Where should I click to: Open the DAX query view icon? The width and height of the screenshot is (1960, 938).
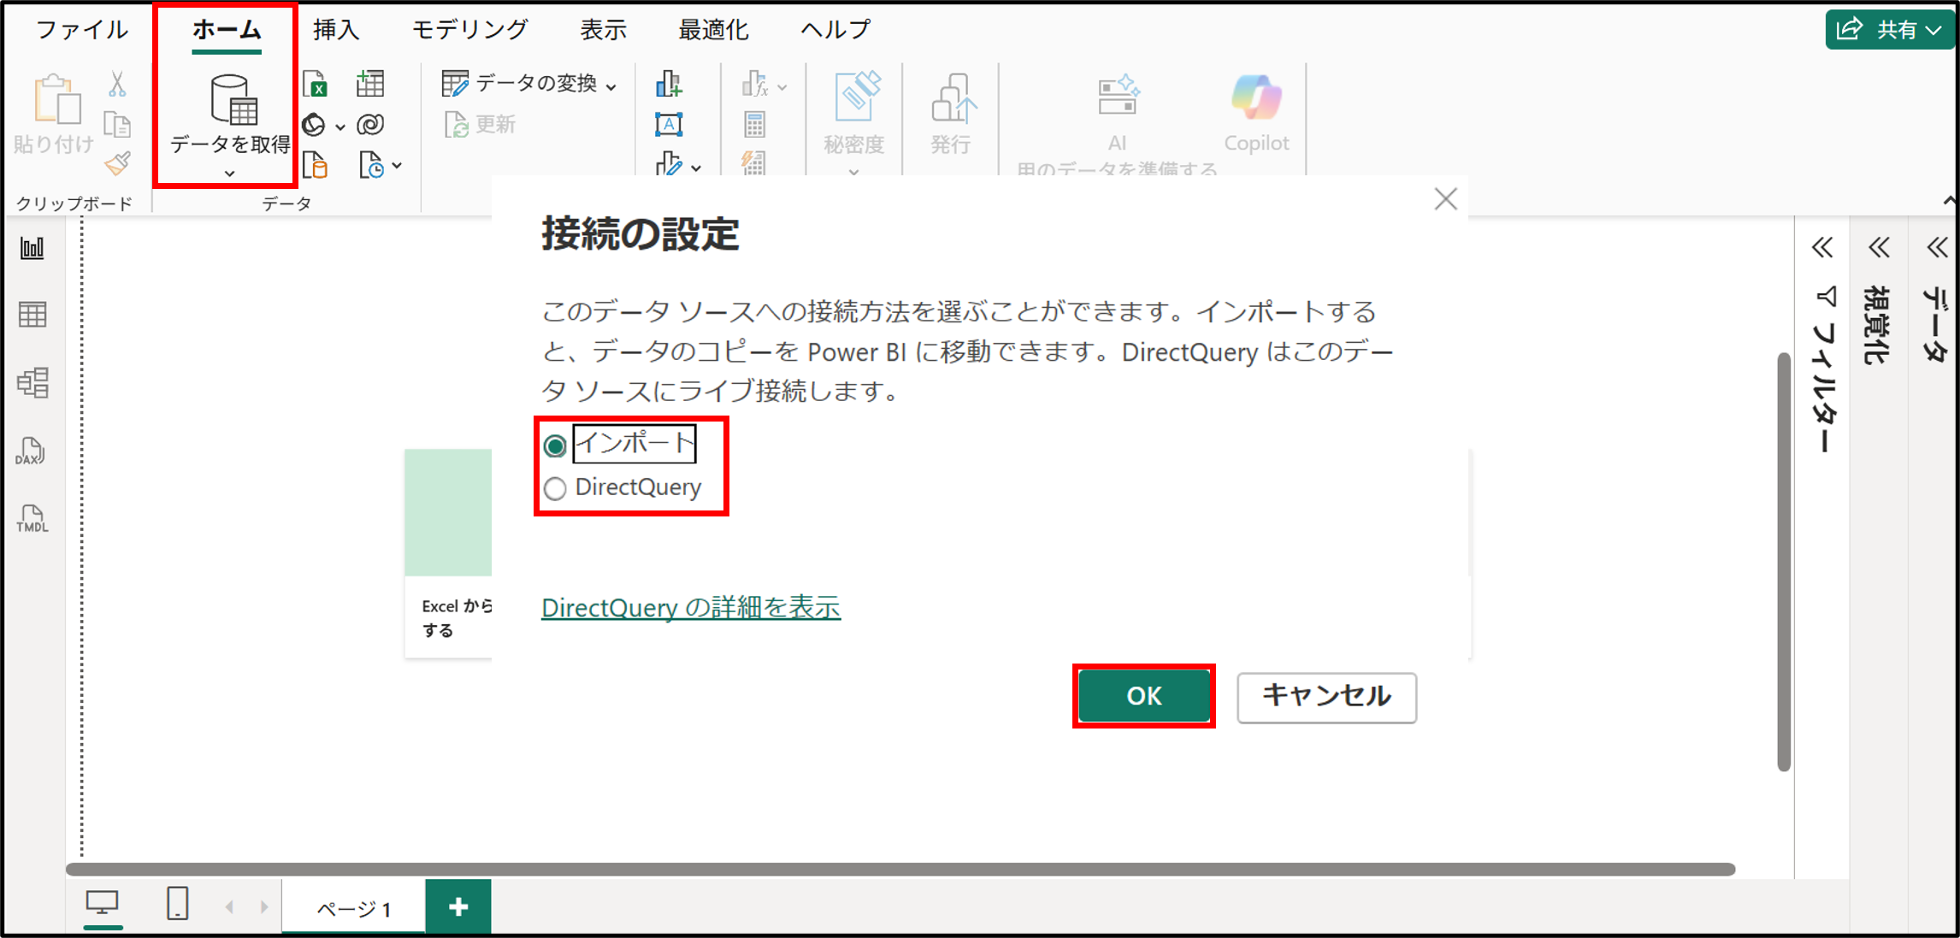pos(31,451)
